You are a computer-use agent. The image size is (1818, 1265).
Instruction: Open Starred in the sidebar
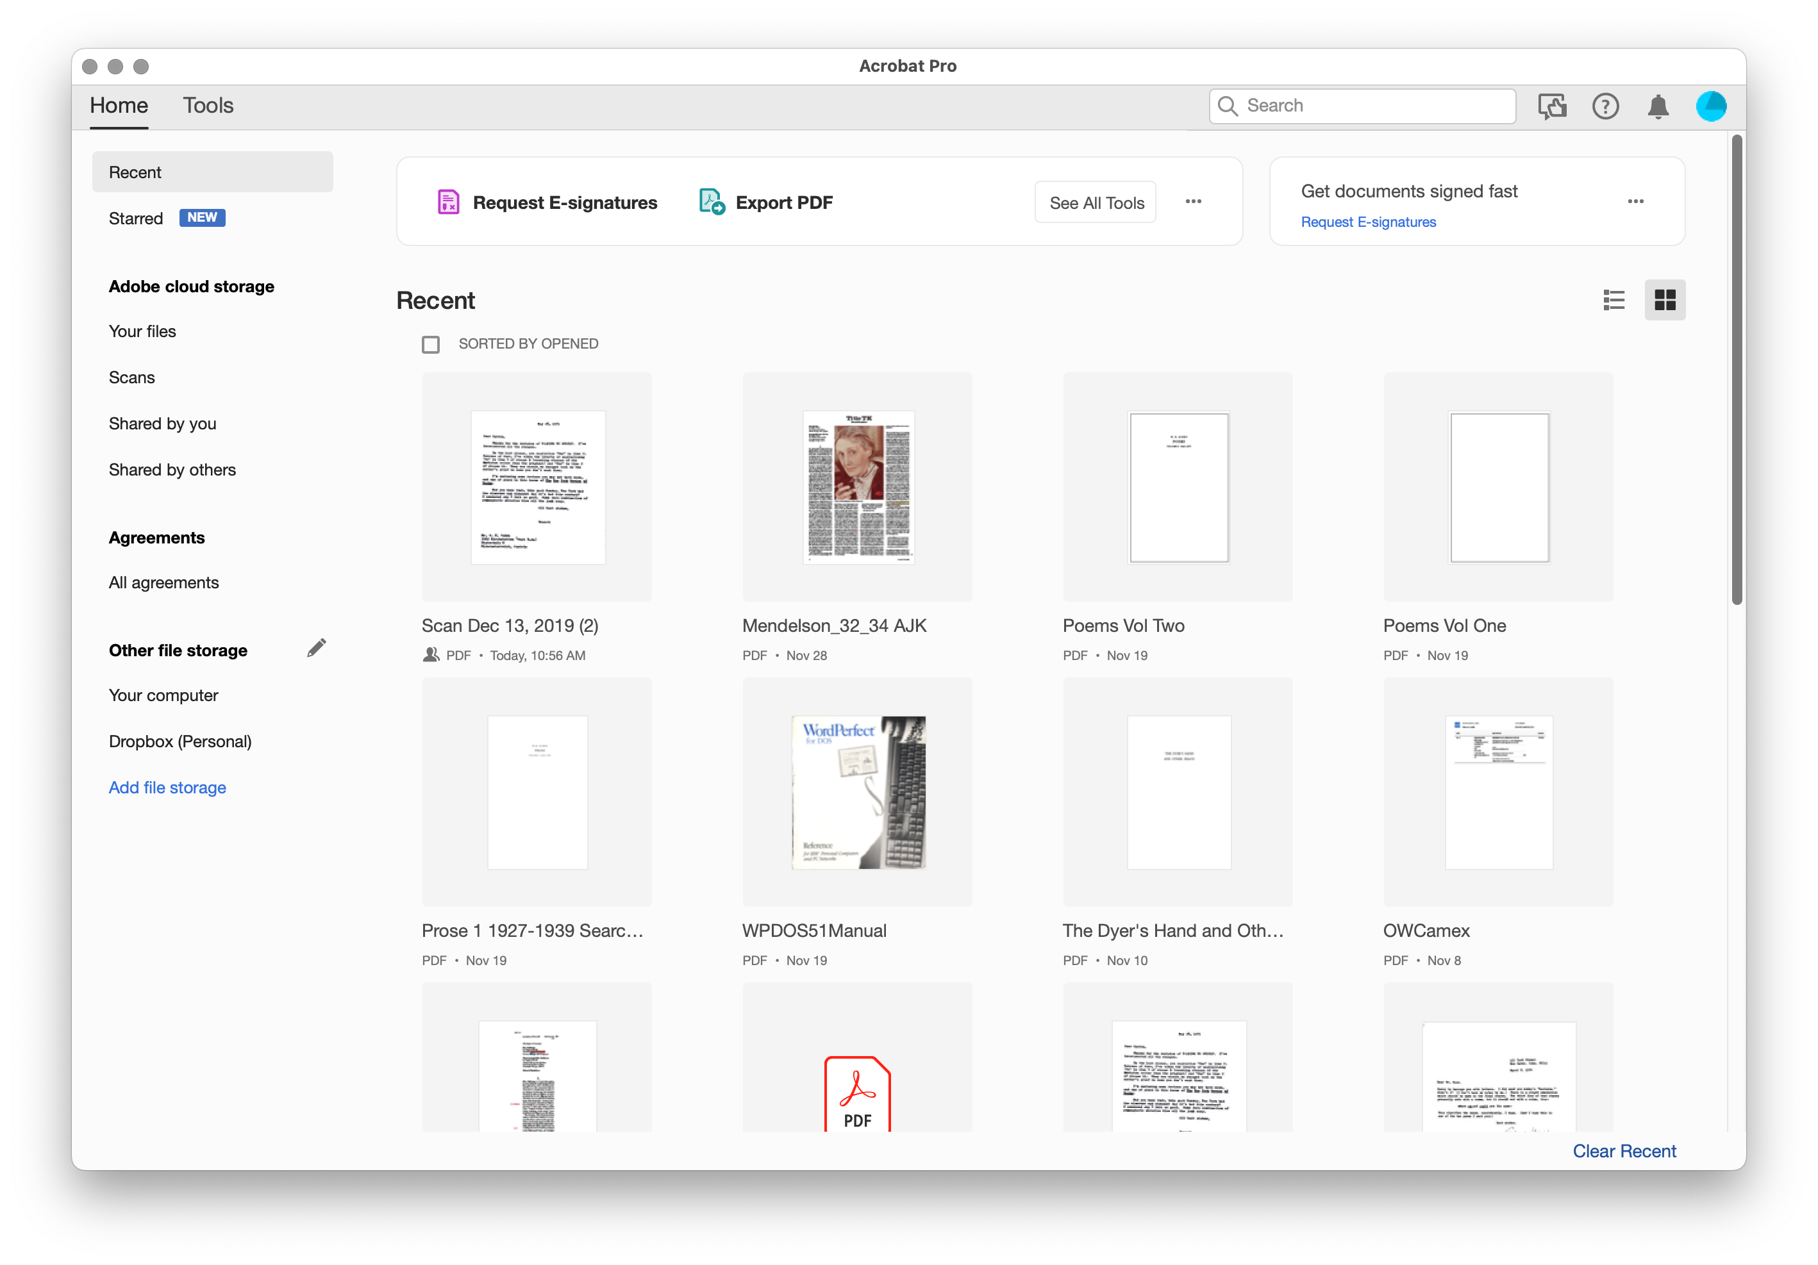pyautogui.click(x=136, y=219)
